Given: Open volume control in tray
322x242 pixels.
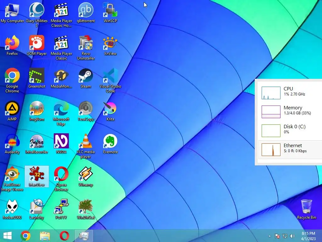Looking at the screenshot, I should (292, 236).
